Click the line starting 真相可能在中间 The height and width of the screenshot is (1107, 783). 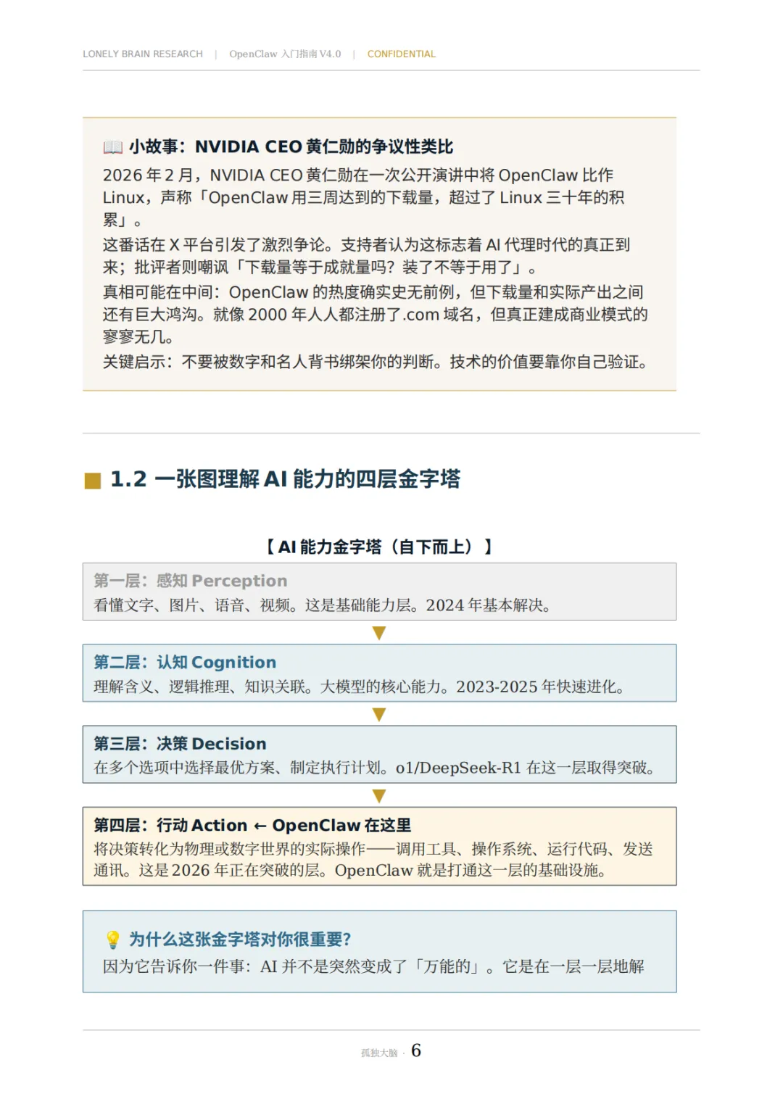[x=373, y=292]
